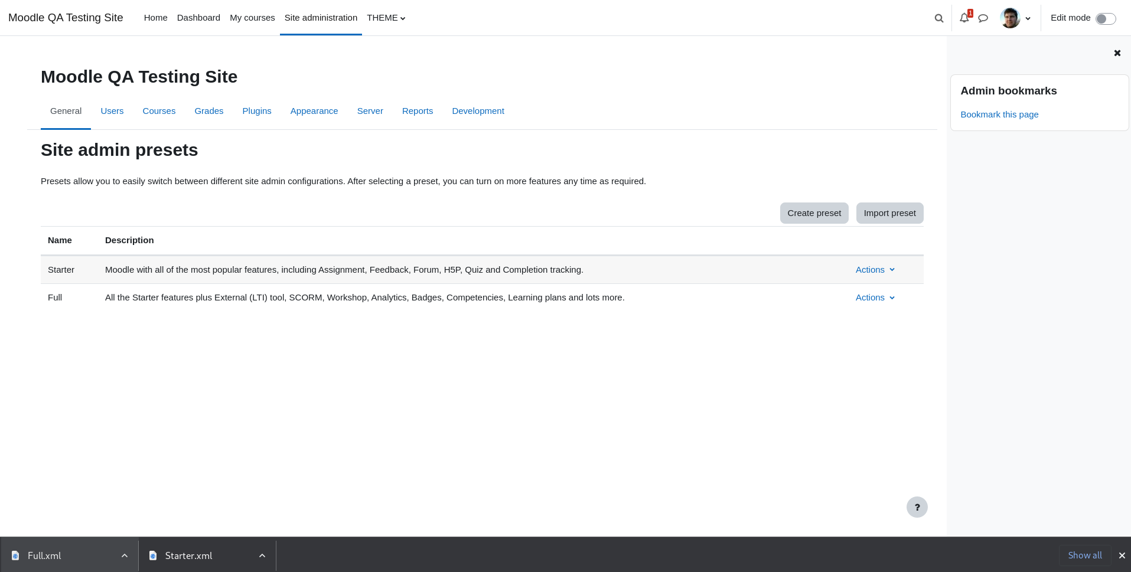Close the downloads bar
Image resolution: width=1131 pixels, height=572 pixels.
(1122, 555)
